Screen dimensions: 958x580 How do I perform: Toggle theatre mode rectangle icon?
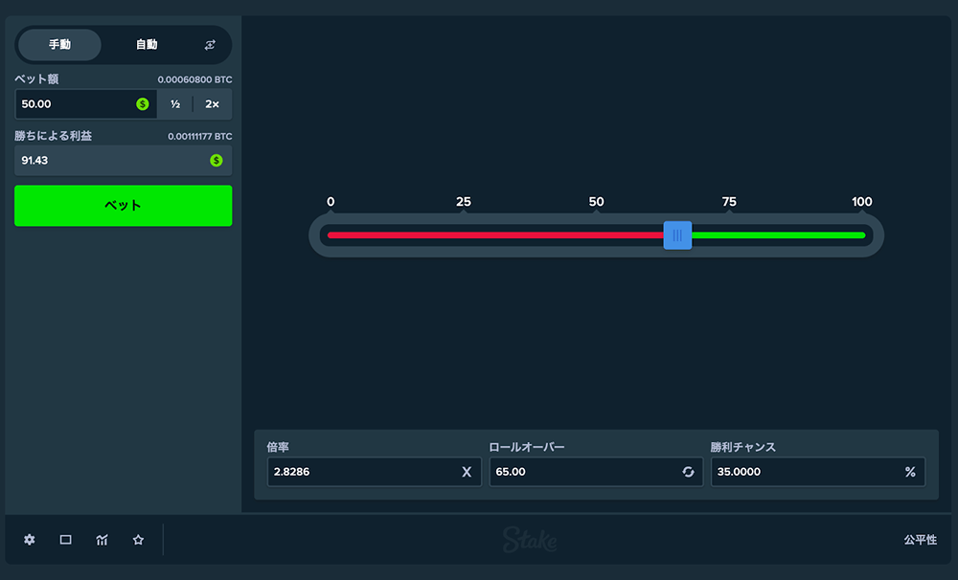pos(65,540)
